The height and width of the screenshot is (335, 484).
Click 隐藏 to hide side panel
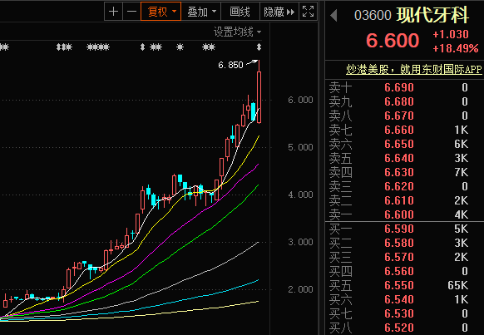(x=279, y=12)
